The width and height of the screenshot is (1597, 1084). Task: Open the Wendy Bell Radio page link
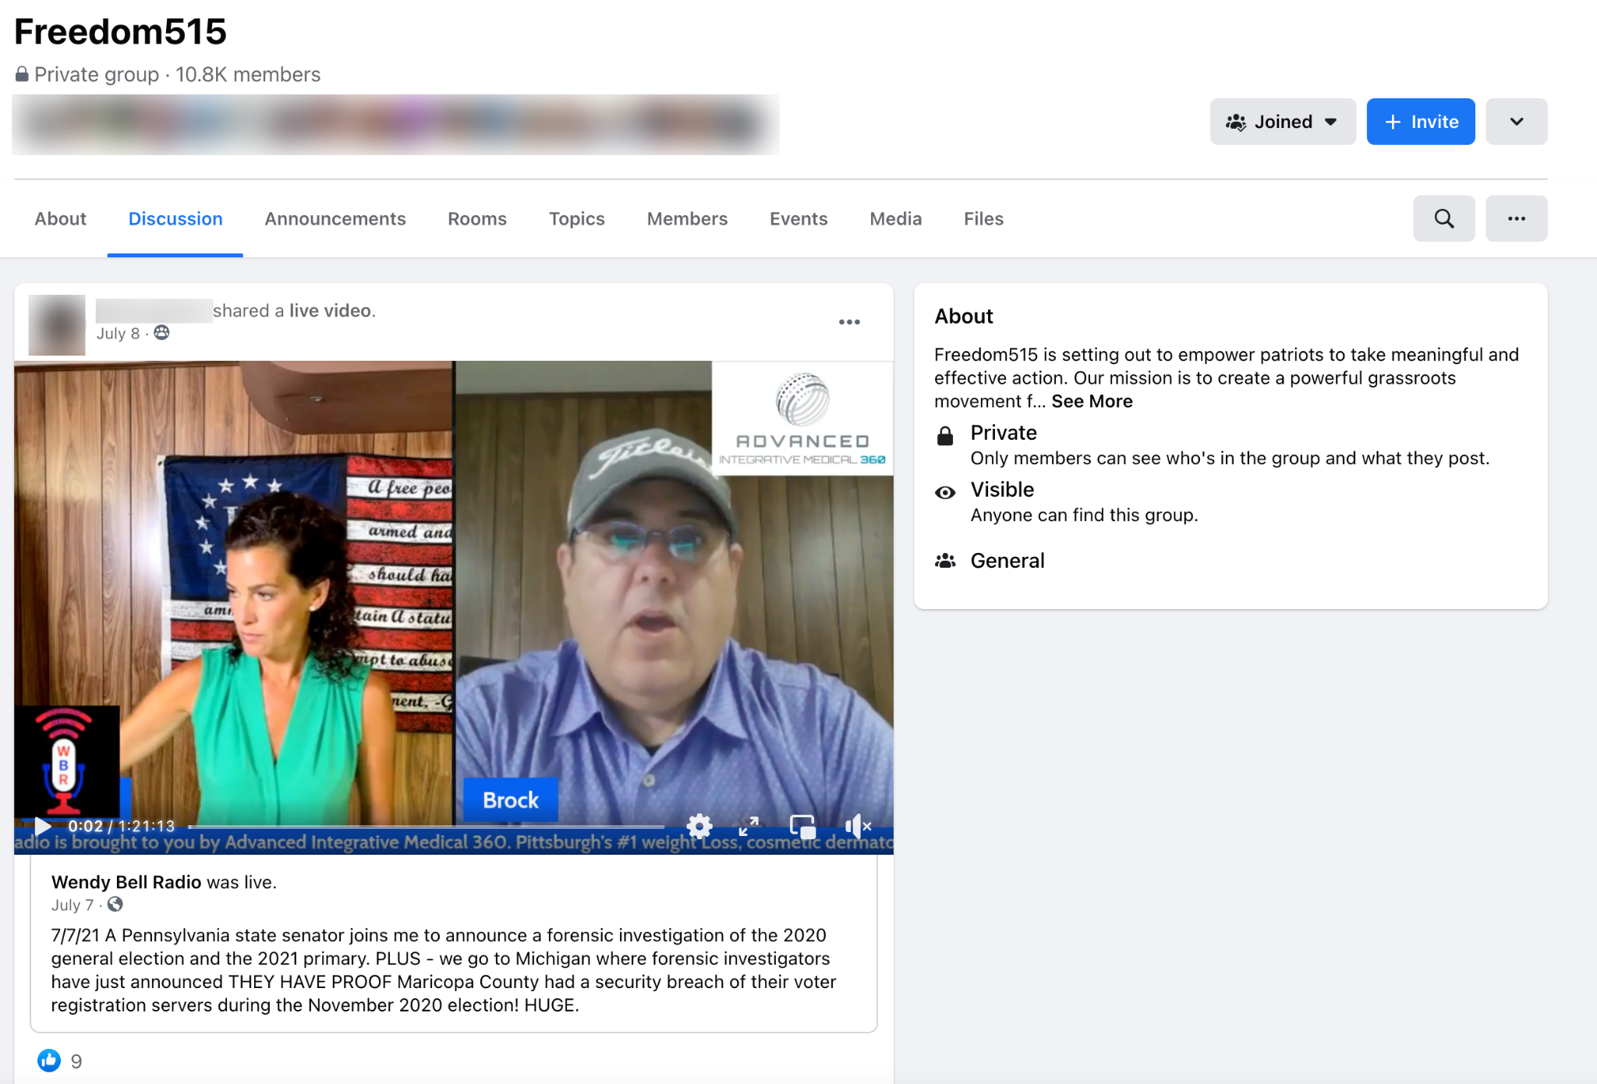click(126, 882)
